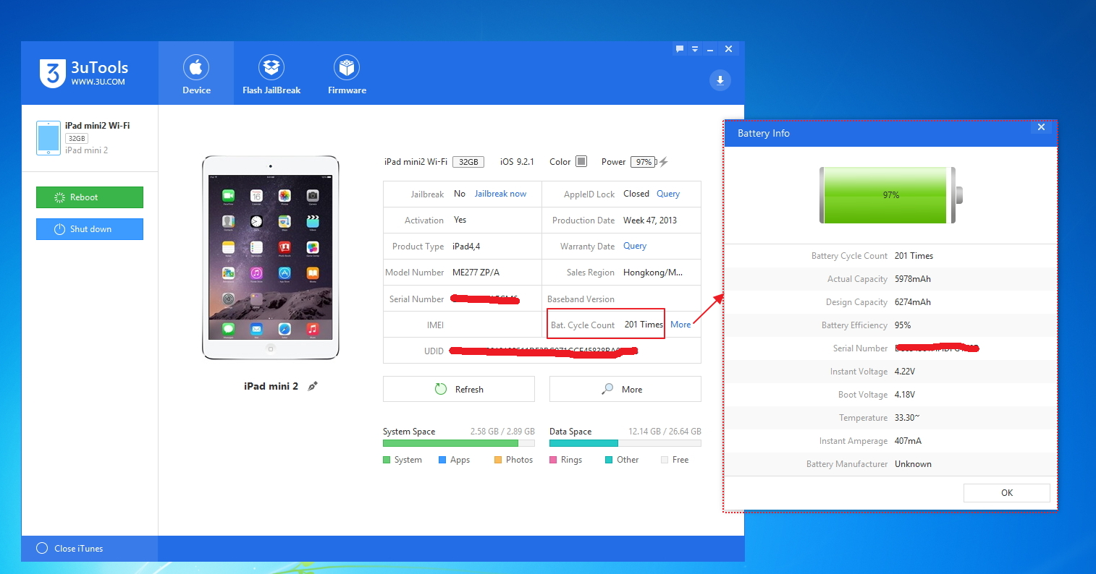The image size is (1096, 574).
Task: Click the Jailbreak now link
Action: (500, 194)
